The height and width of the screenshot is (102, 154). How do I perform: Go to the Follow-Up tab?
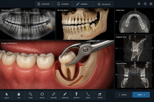tap(104, 4)
